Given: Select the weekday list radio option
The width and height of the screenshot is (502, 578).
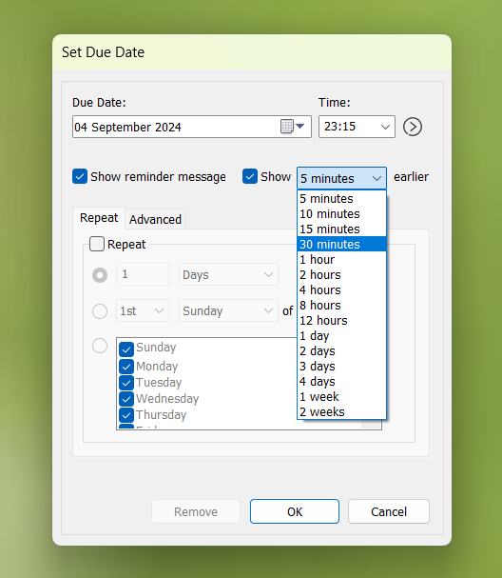Looking at the screenshot, I should coord(100,346).
